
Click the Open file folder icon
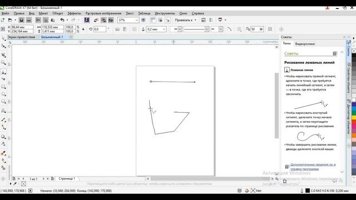[x=10, y=20]
